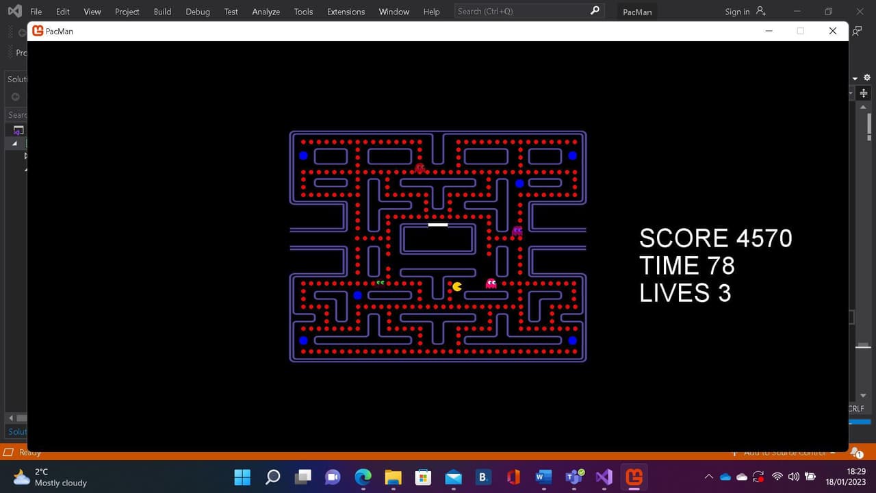Click the solution node icon in Solution Explorer
The image size is (876, 493).
tap(18, 130)
